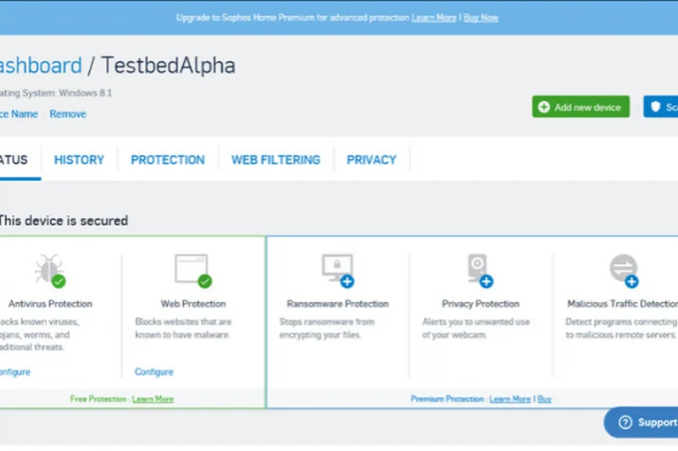Click Learn More in the upgrade banner
The image size is (678, 451).
434,17
